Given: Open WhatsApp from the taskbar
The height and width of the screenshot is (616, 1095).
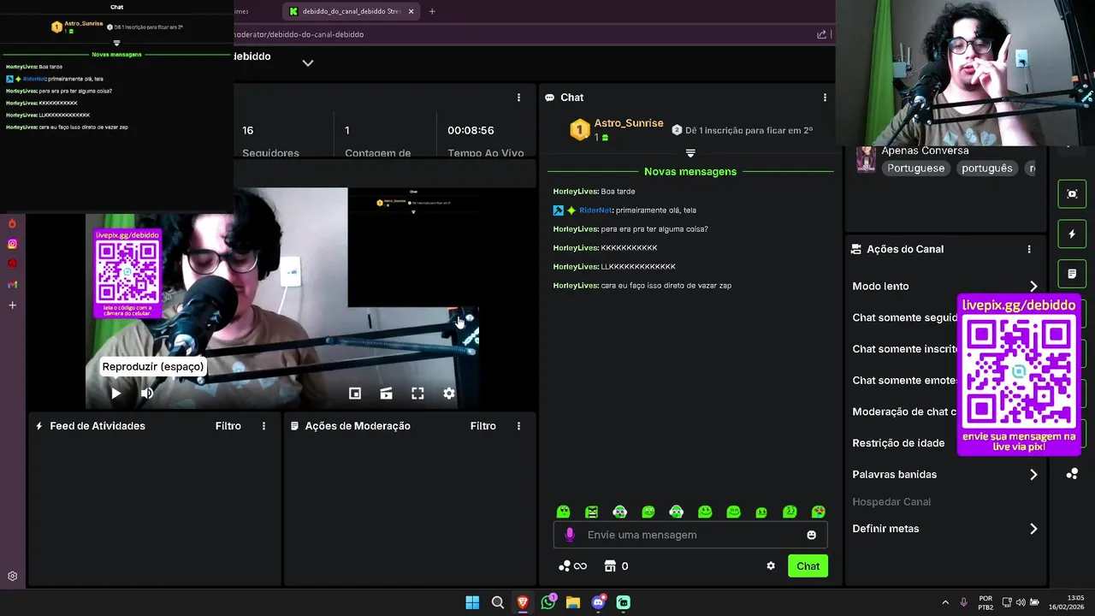Looking at the screenshot, I should click(x=548, y=602).
